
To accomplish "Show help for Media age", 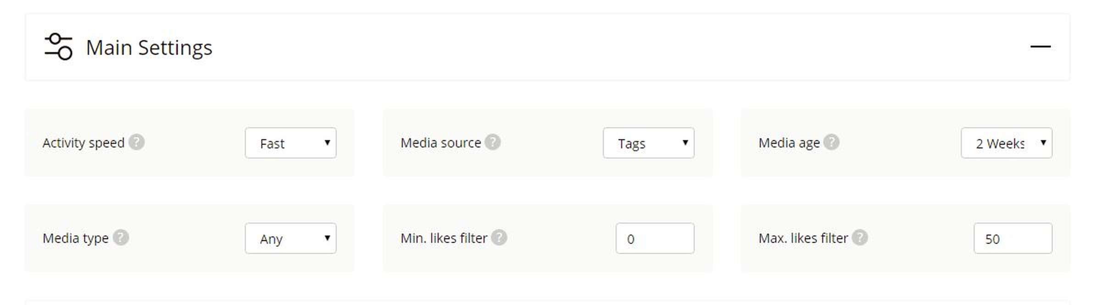I will tap(831, 142).
